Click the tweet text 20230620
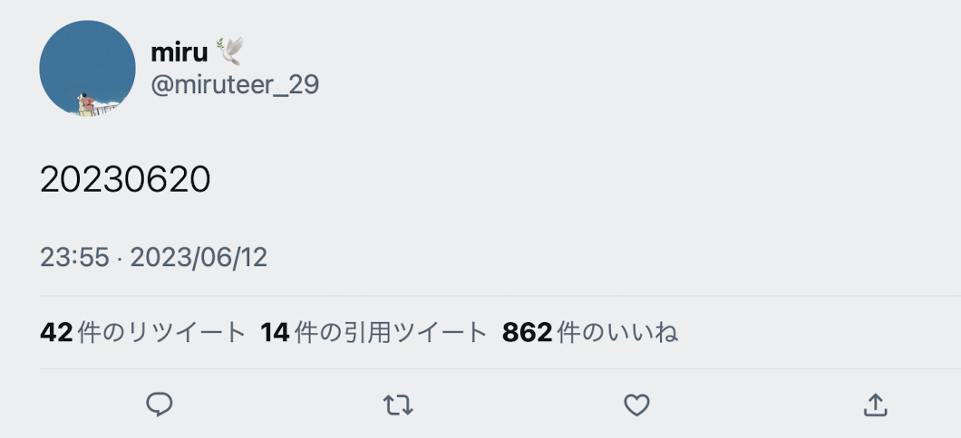 click(125, 180)
